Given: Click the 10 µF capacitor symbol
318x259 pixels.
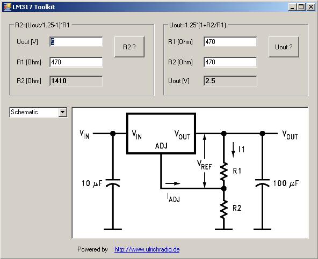Looking at the screenshot, I should point(113,183).
